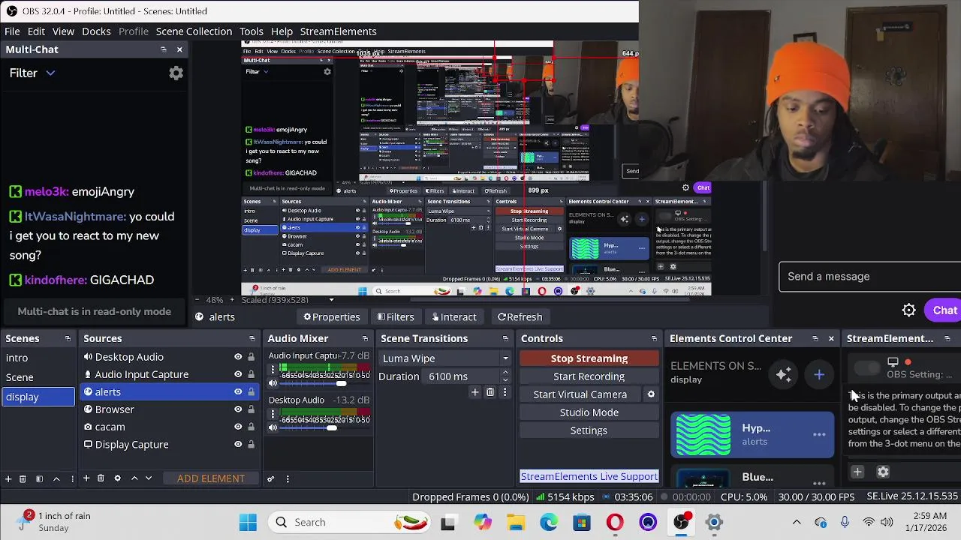
Task: Pop out the Sources dock
Action: tap(252, 339)
